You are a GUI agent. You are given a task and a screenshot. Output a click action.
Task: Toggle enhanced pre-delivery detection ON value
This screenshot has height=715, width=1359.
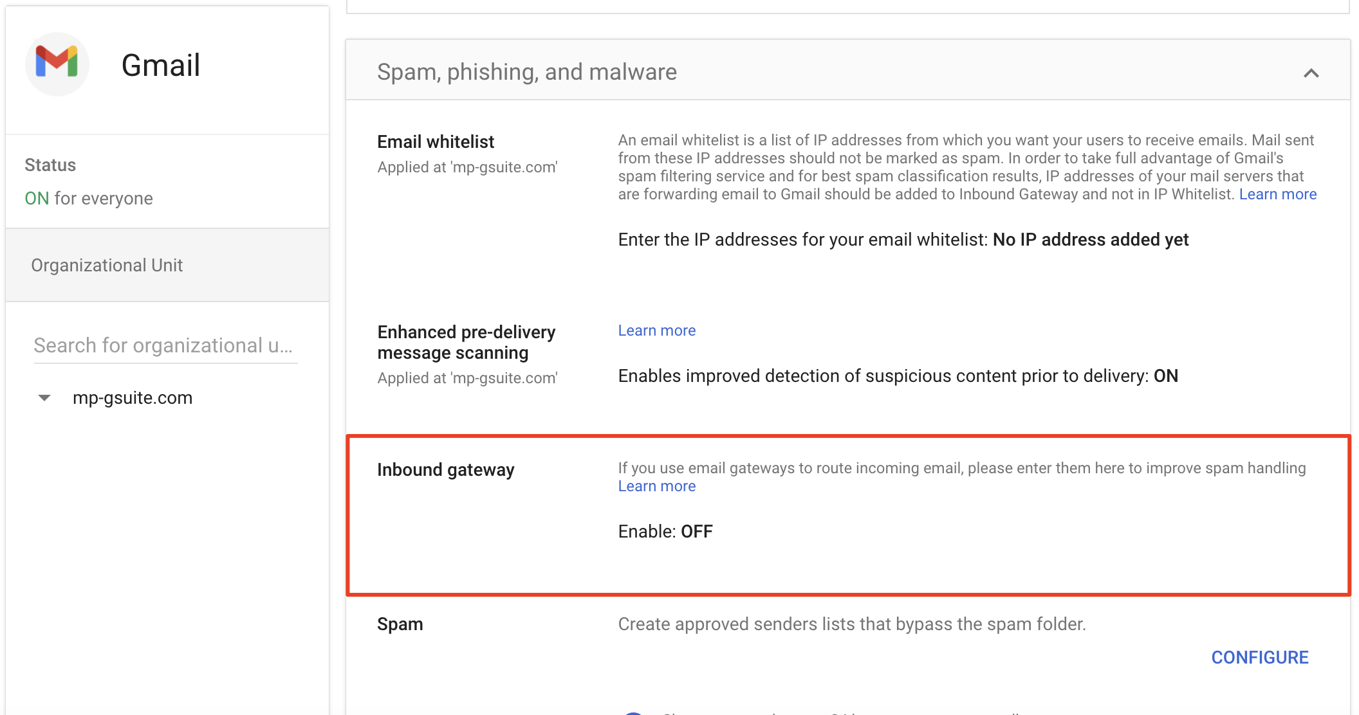(x=1165, y=376)
